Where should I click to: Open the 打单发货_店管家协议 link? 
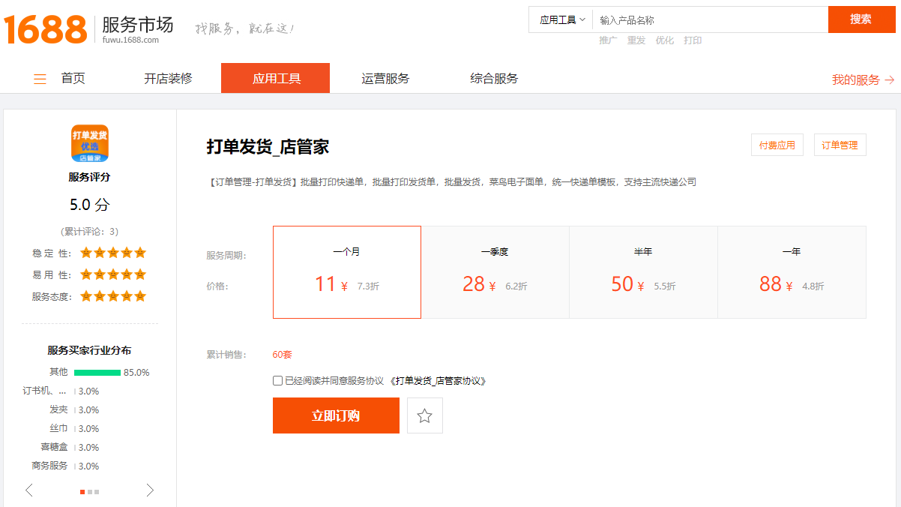(439, 381)
